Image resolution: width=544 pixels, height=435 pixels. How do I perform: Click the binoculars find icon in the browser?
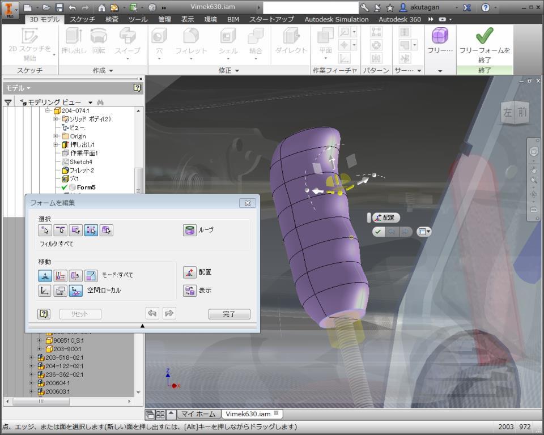click(x=101, y=103)
